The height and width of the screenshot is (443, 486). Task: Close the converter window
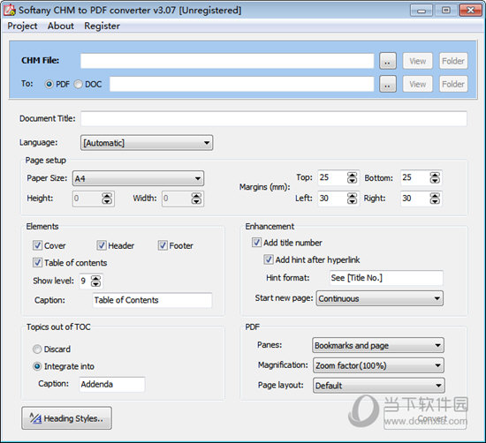tap(470, 11)
